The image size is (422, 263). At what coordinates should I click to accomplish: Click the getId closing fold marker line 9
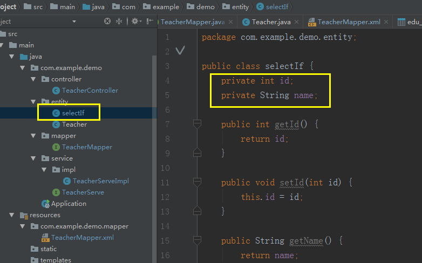(x=197, y=153)
